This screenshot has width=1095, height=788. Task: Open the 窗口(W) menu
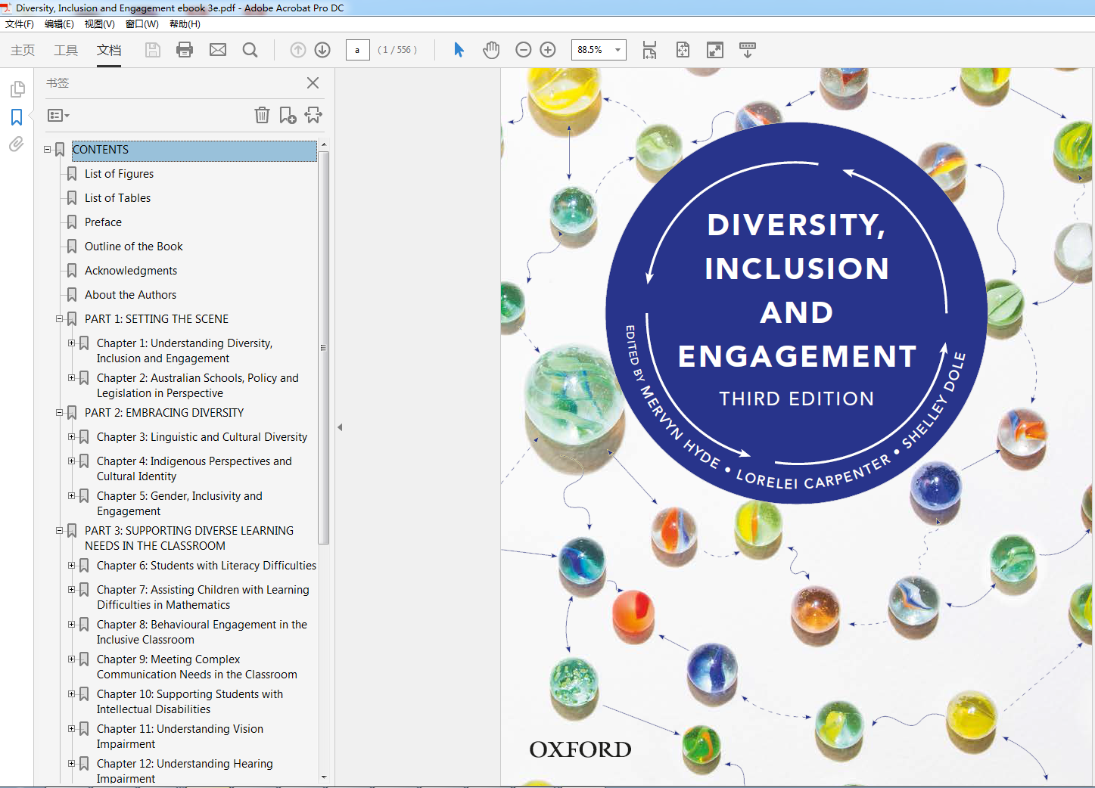[x=142, y=24]
